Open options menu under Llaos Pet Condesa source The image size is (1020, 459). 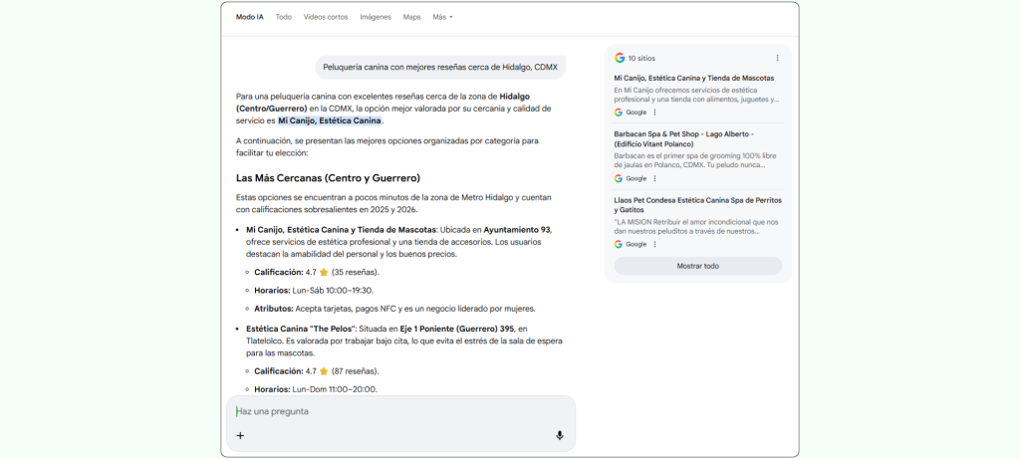coord(654,244)
